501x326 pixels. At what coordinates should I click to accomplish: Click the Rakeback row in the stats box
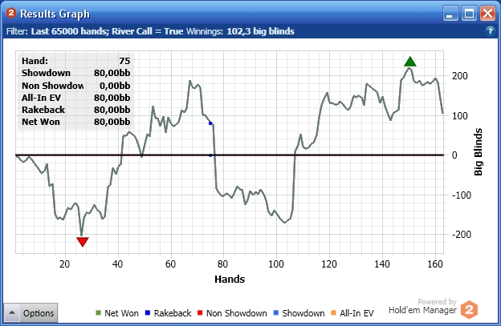pos(76,110)
